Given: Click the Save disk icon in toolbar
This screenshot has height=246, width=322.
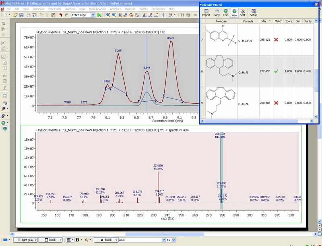Looking at the screenshot, I should [x=22, y=15].
